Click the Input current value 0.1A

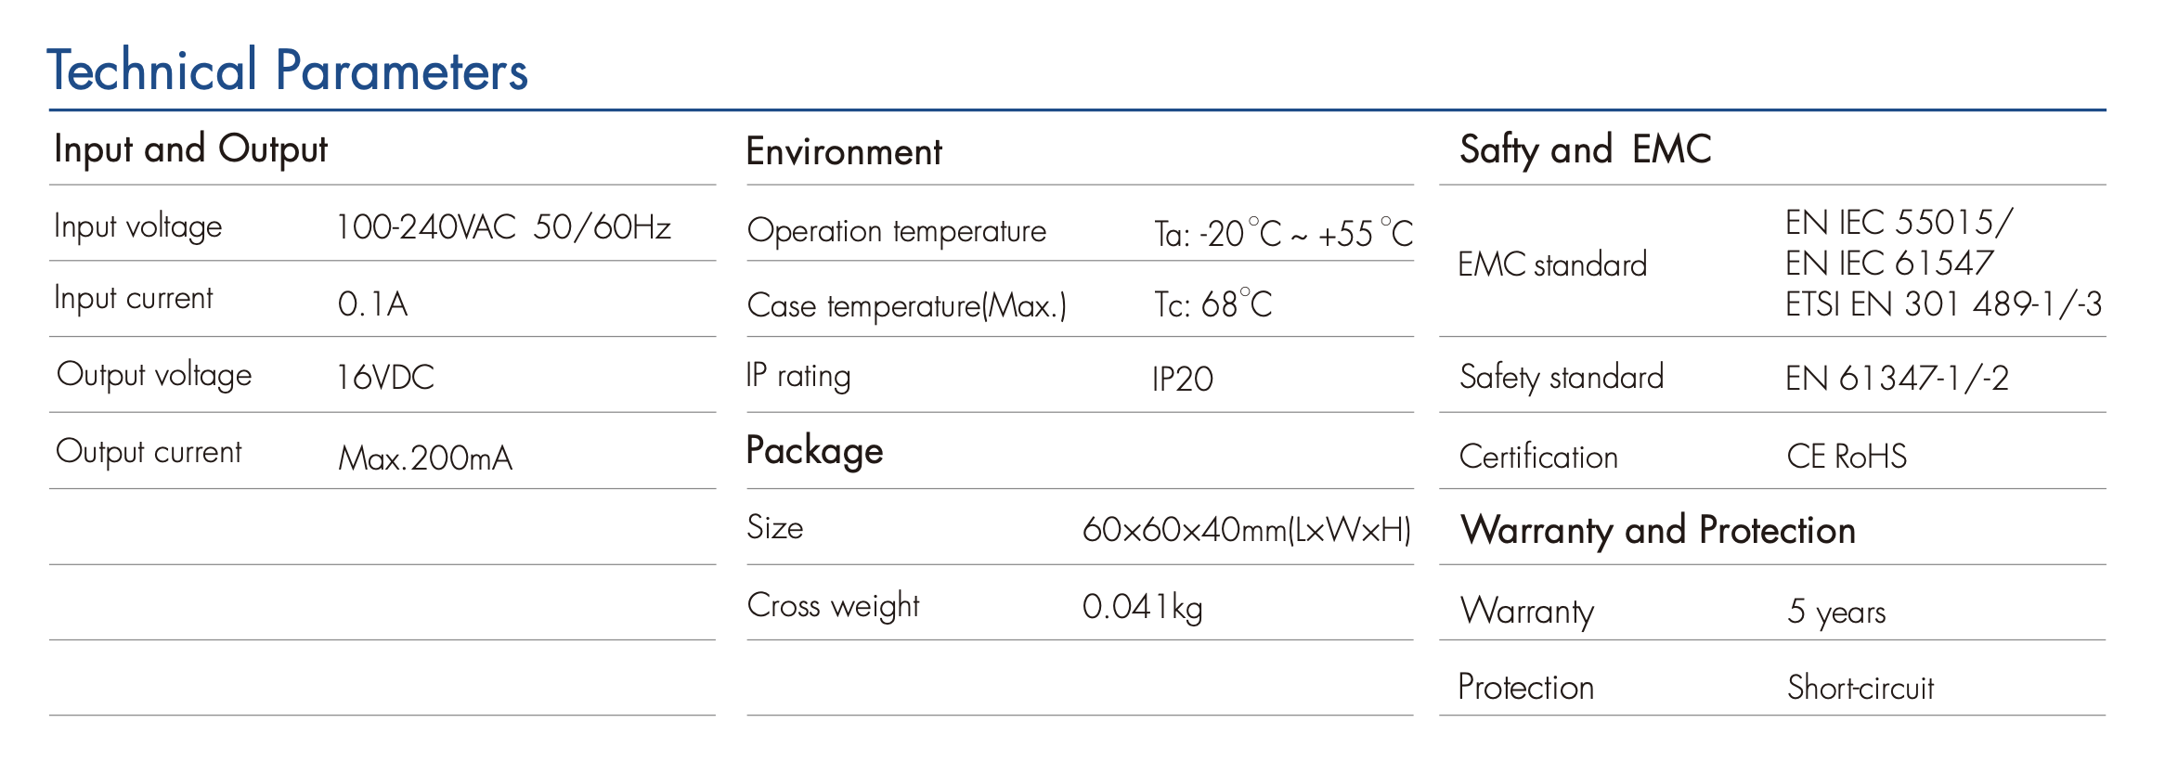coord(372,304)
